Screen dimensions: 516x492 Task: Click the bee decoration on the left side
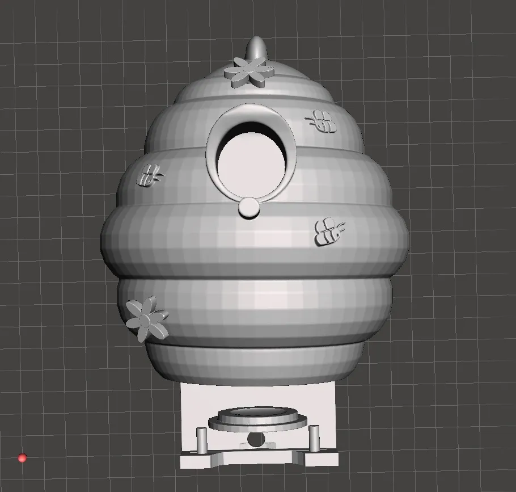pos(149,175)
